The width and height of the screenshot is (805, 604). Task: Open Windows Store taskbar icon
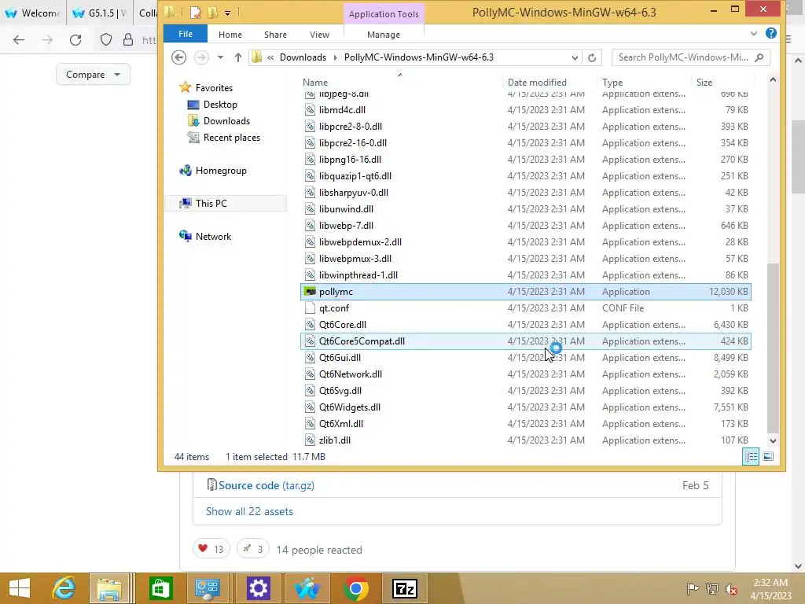point(160,588)
